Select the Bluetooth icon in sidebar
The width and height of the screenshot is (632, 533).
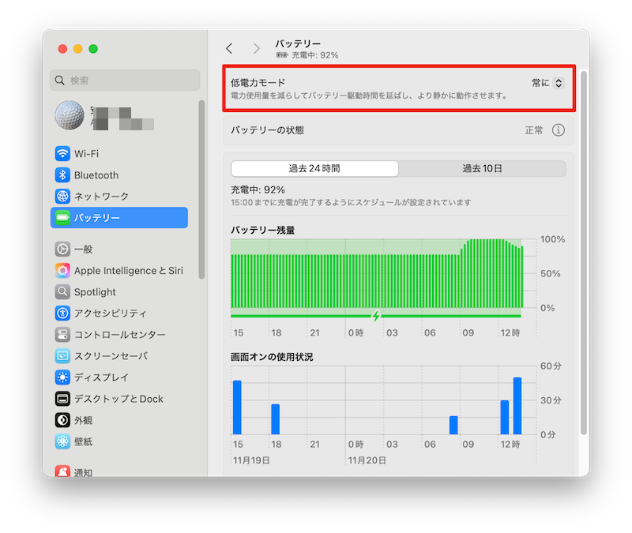tap(63, 175)
